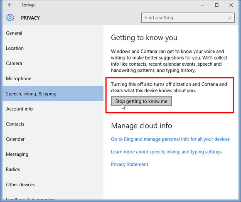Focus the Find a setting box
The width and height of the screenshot is (241, 202).
click(x=188, y=18)
